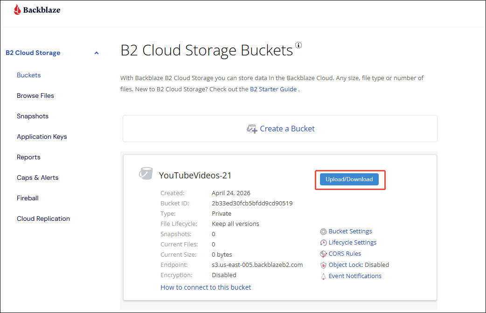Select B2 Cloud Storage sidebar heading
The height and width of the screenshot is (313, 486).
(33, 53)
